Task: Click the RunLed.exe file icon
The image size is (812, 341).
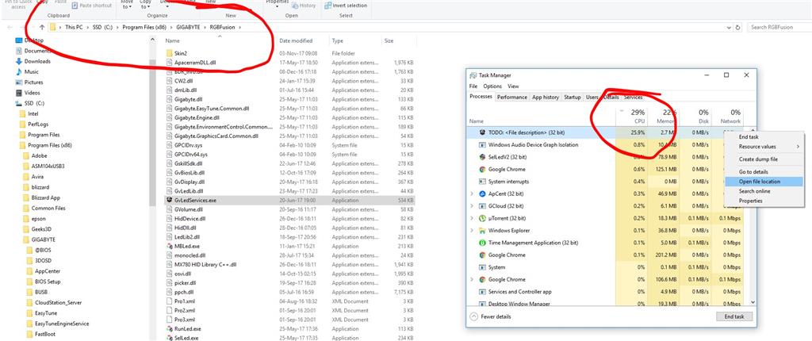Action: click(x=170, y=328)
